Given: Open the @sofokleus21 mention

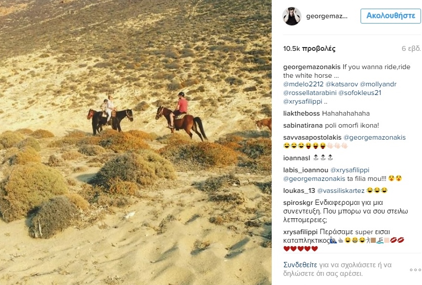Looking at the screenshot, I should [x=360, y=93].
